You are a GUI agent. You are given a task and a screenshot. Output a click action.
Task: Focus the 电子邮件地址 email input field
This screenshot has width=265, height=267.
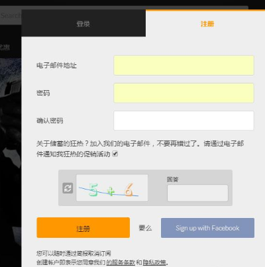pos(184,66)
